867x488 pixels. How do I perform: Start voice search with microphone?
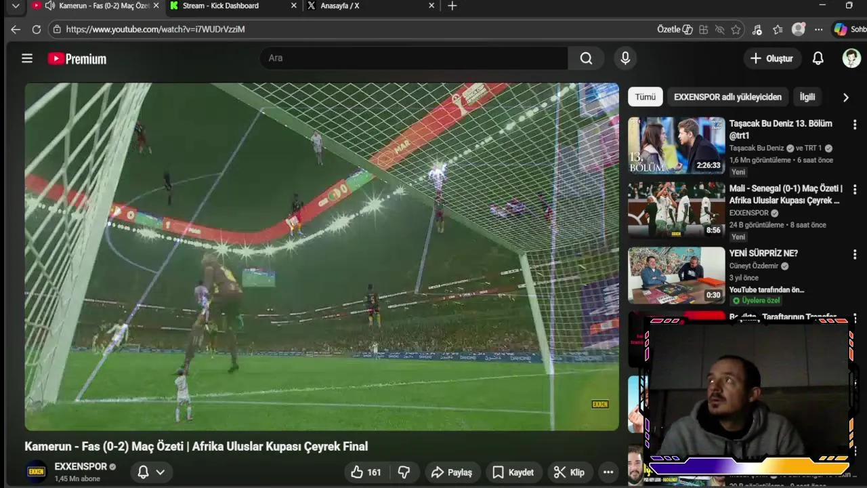point(625,58)
